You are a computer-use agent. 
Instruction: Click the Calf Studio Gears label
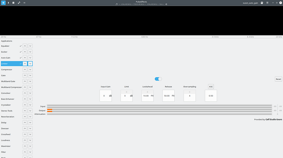tap(274, 119)
